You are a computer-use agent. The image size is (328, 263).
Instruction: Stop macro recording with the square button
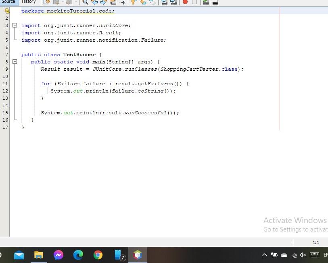tap(194, 2)
